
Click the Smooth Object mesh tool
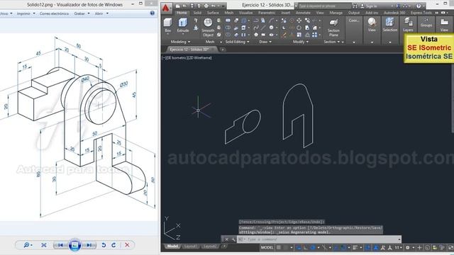point(208,28)
